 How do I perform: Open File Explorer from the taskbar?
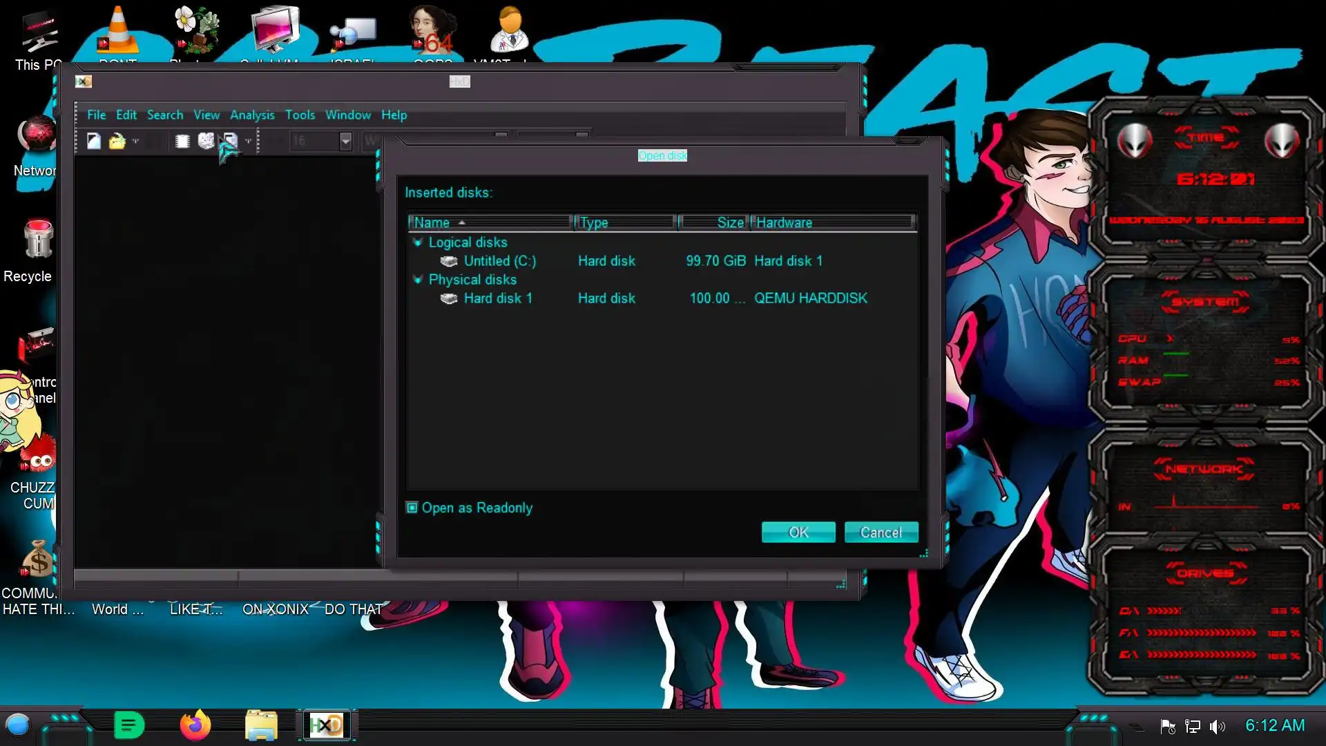click(261, 725)
